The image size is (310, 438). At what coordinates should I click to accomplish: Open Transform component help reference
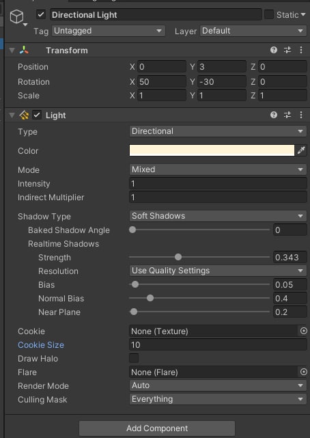pyautogui.click(x=273, y=50)
